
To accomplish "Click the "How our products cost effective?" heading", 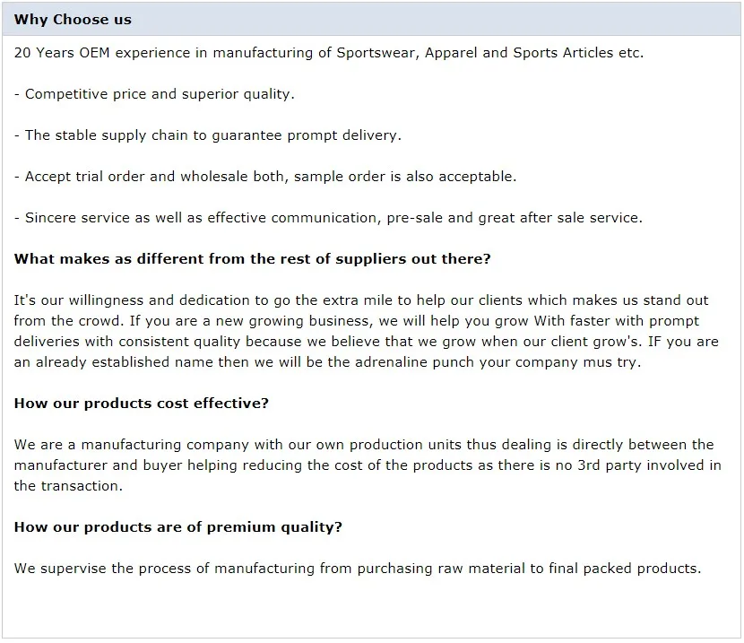I will (x=142, y=404).
